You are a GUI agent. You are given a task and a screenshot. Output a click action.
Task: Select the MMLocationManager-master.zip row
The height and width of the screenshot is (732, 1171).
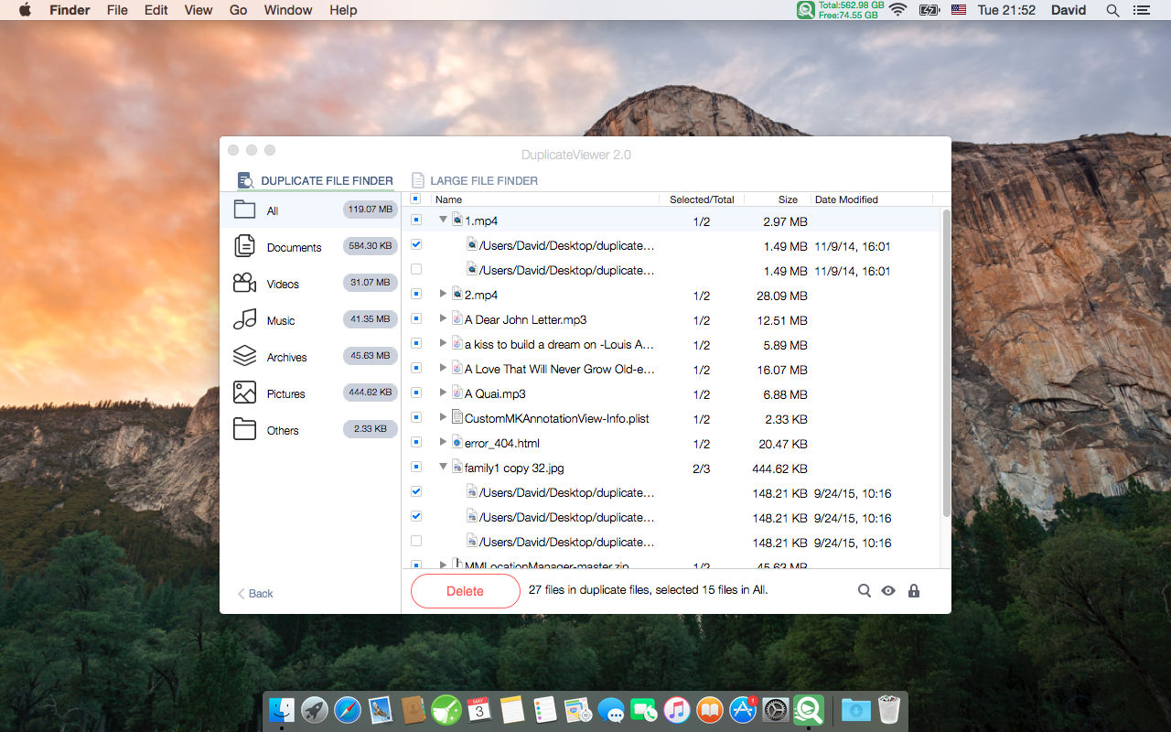pyautogui.click(x=671, y=565)
